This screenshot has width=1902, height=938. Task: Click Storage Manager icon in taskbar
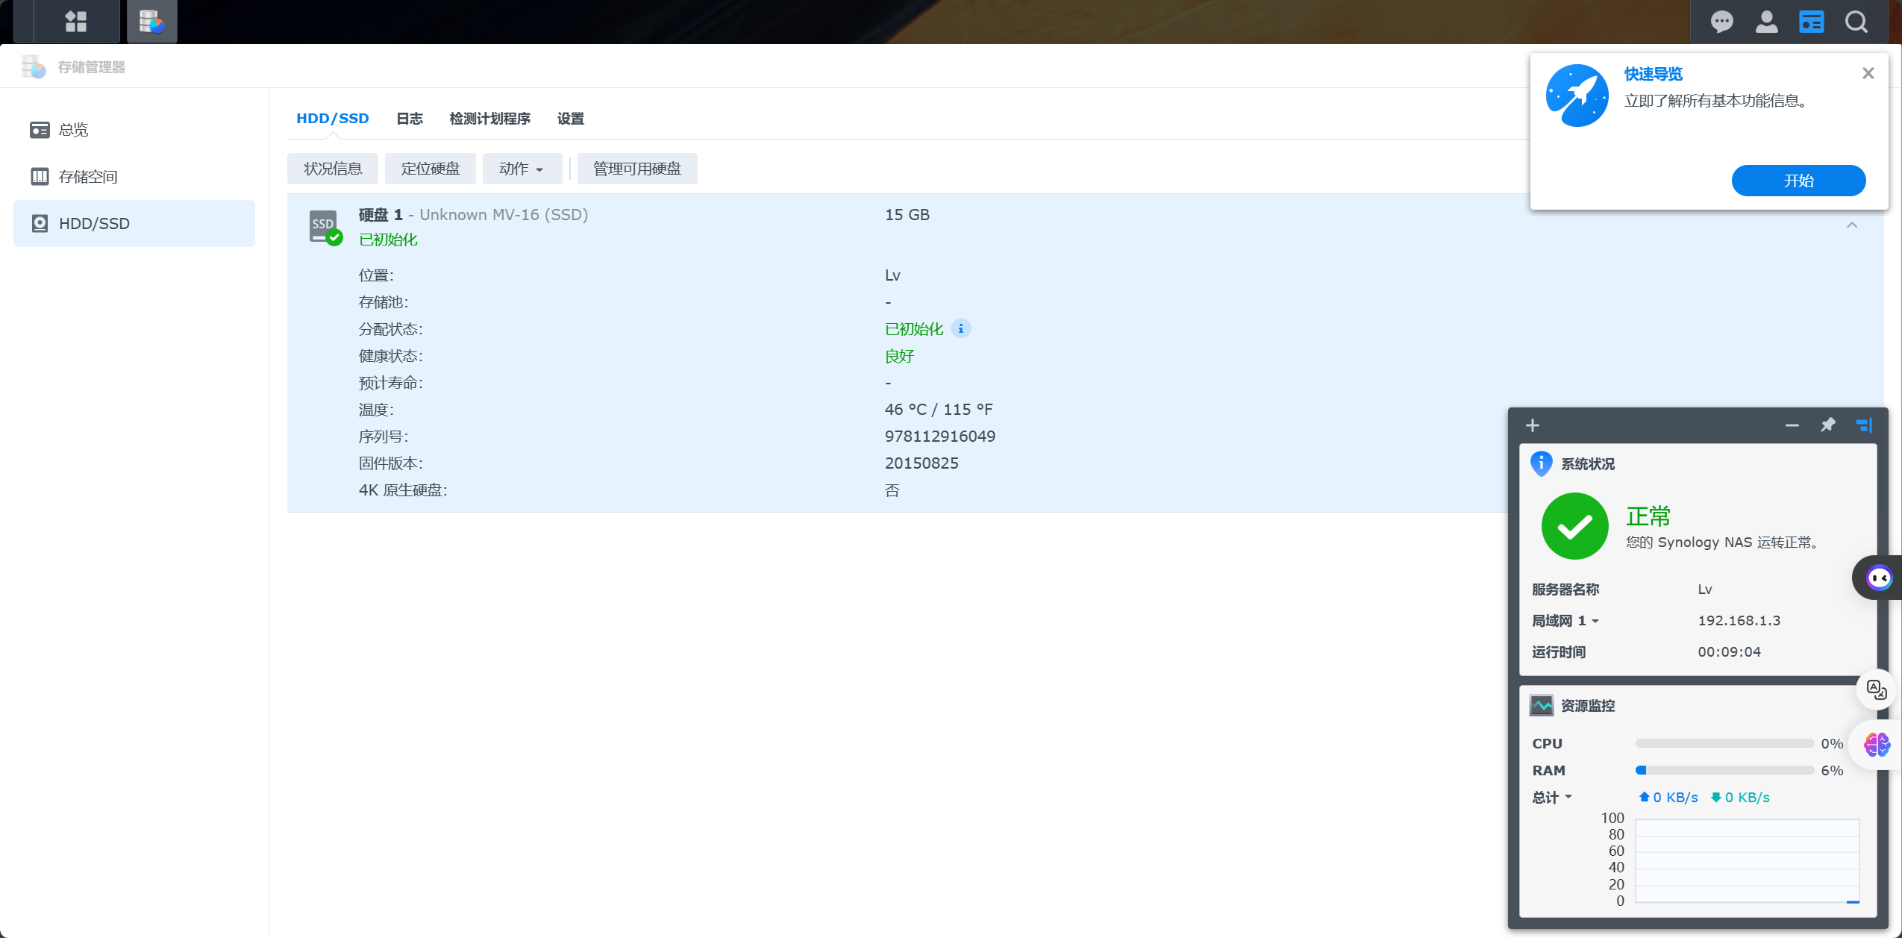151,21
